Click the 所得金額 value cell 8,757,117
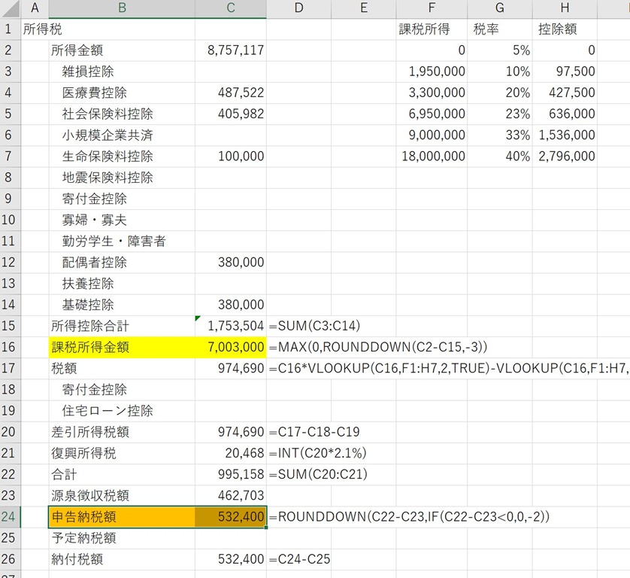Viewport: 630px width, 578px height. pyautogui.click(x=230, y=50)
